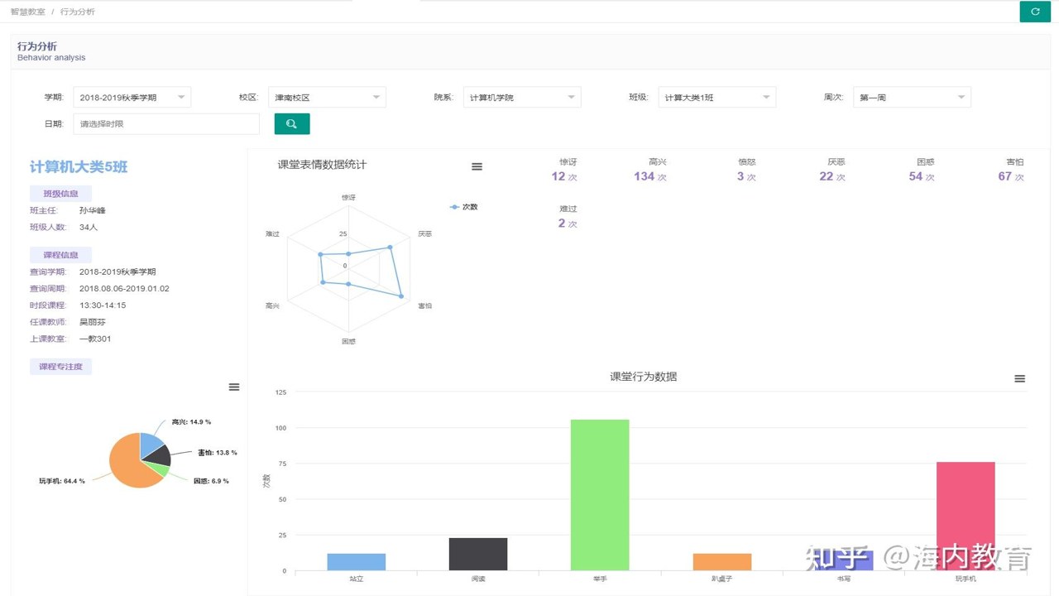The height and width of the screenshot is (596, 1059).
Task: Click the blue 站立 bar
Action: point(356,562)
